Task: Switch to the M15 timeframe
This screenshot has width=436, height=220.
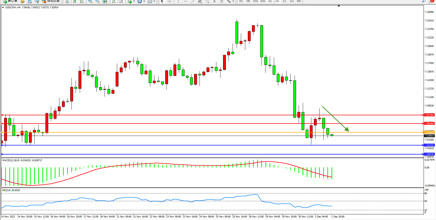Action: (x=256, y=1)
